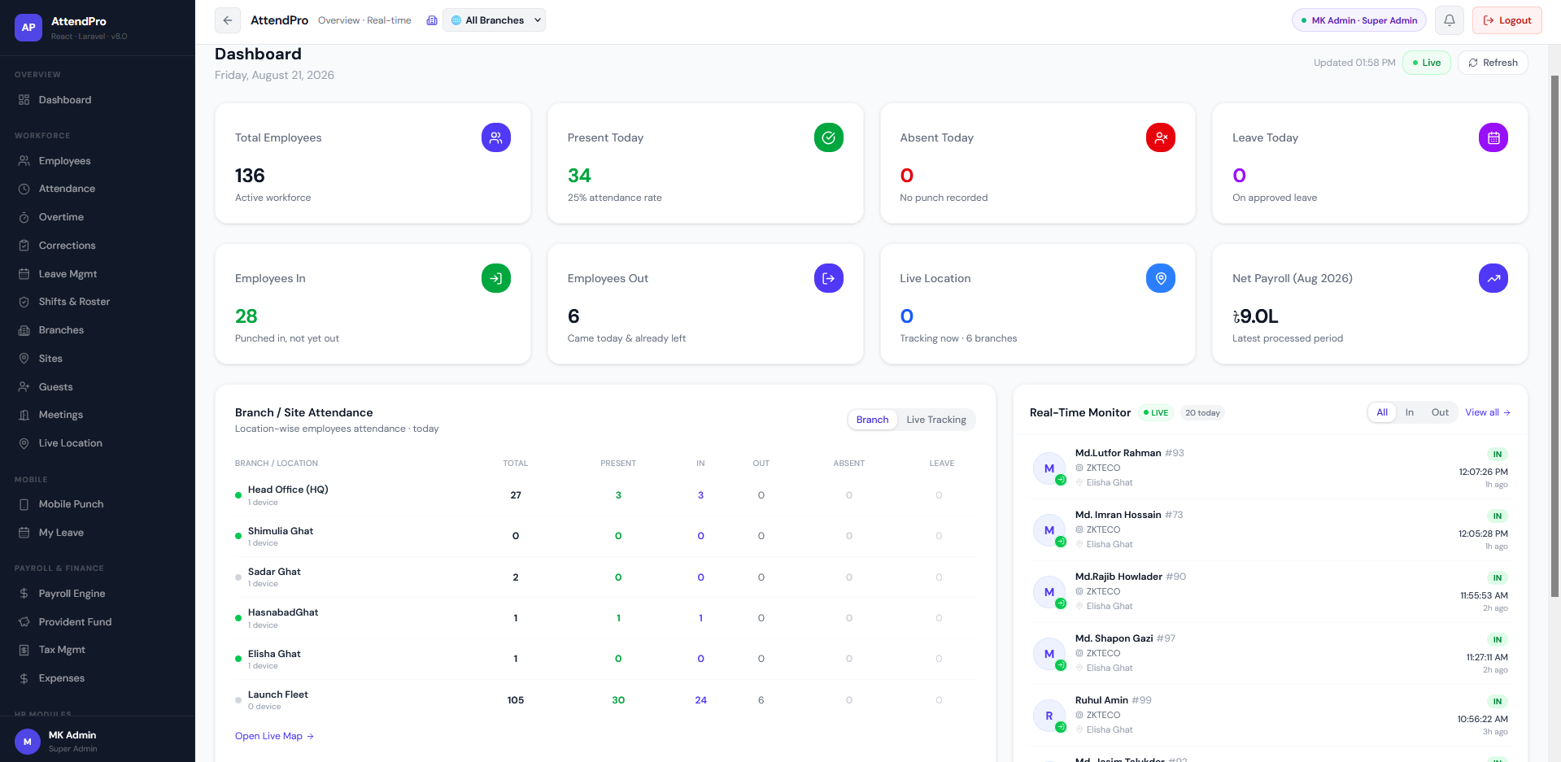Open Attendance in the sidebar

(x=98, y=189)
